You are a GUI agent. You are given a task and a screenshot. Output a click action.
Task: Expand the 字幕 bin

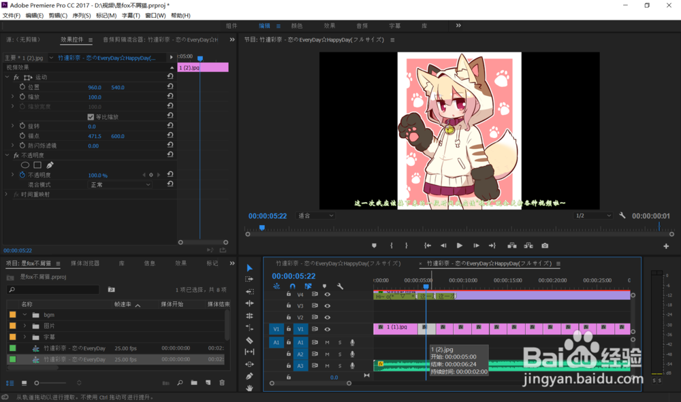pos(25,337)
